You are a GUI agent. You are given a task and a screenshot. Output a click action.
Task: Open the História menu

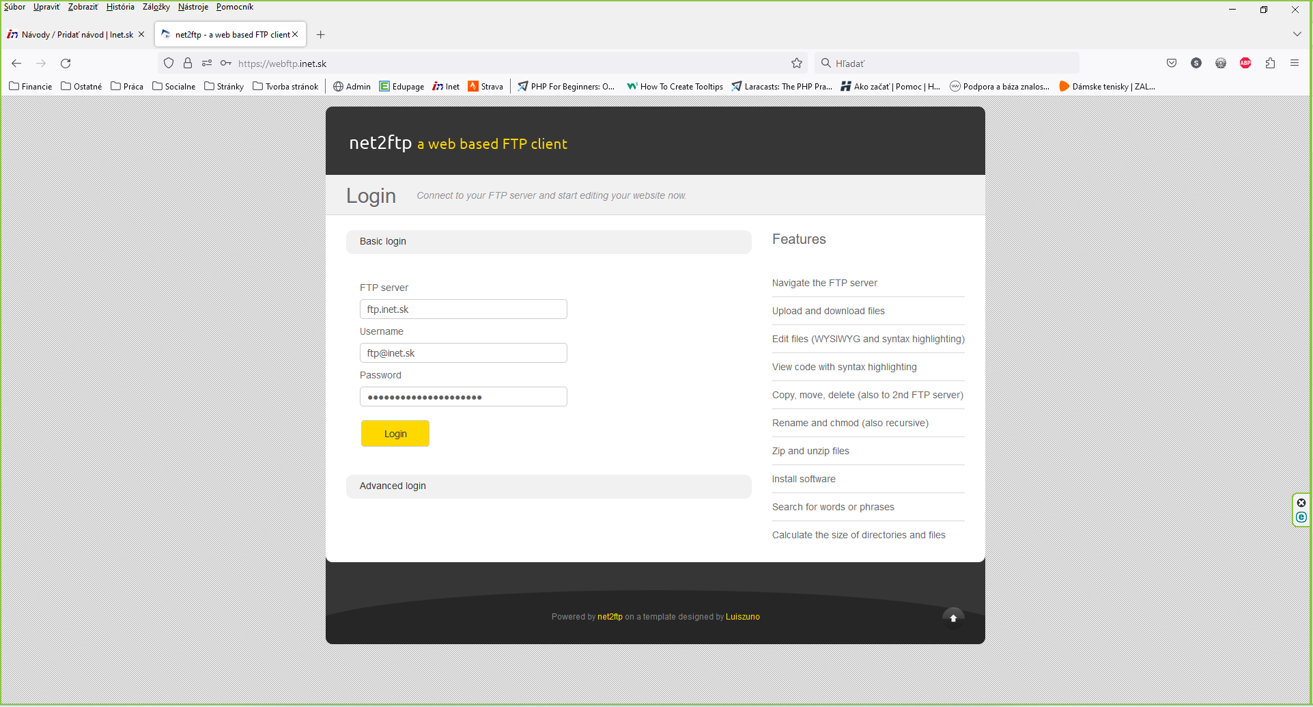120,7
